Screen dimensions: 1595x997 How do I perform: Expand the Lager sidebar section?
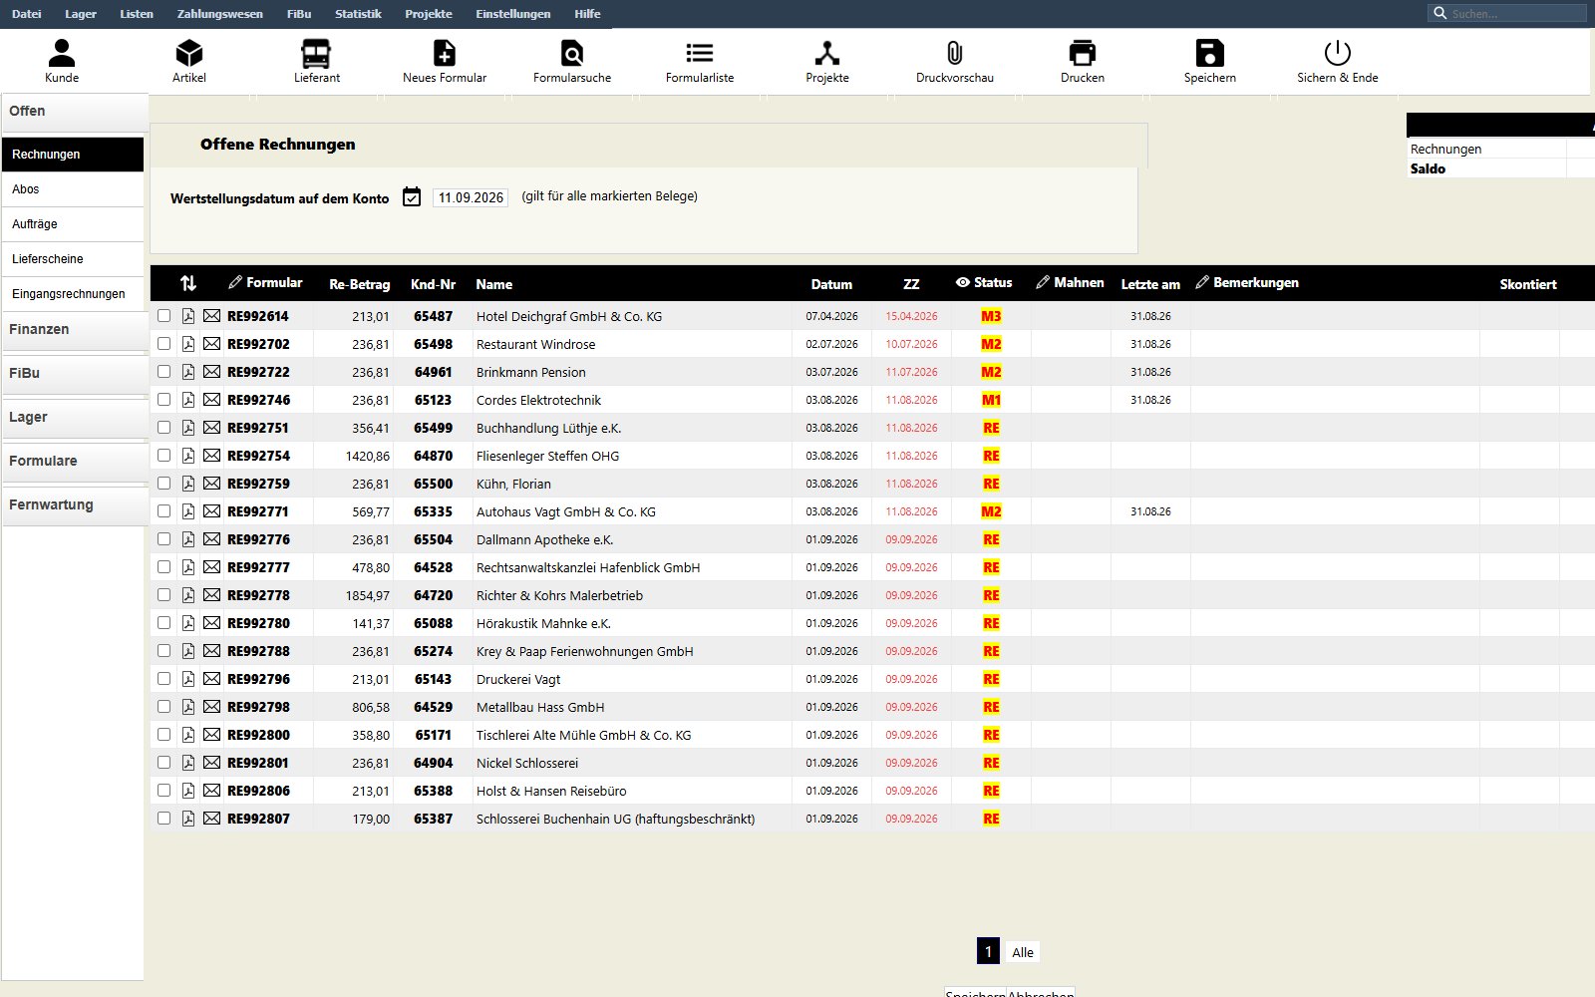tap(75, 418)
